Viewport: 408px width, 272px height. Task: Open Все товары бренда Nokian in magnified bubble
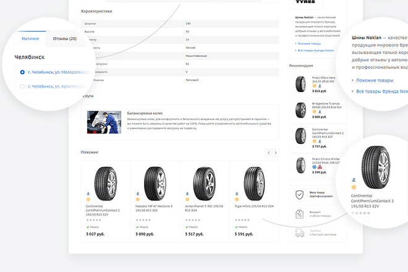[x=382, y=91]
